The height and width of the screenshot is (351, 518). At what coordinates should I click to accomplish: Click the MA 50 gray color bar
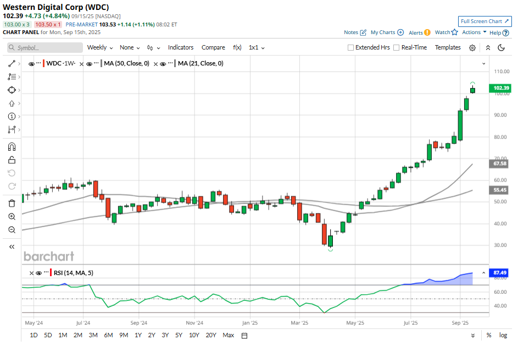tap(102, 63)
